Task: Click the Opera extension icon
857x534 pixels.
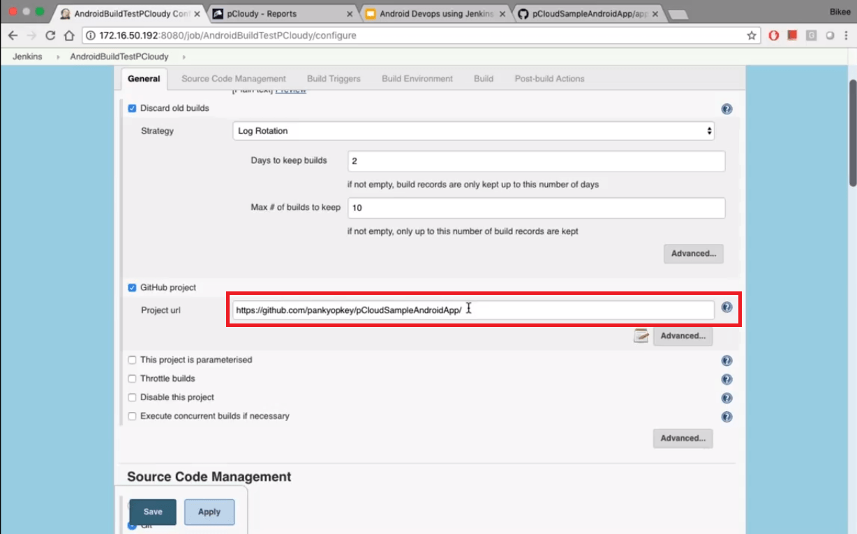Action: [x=773, y=36]
